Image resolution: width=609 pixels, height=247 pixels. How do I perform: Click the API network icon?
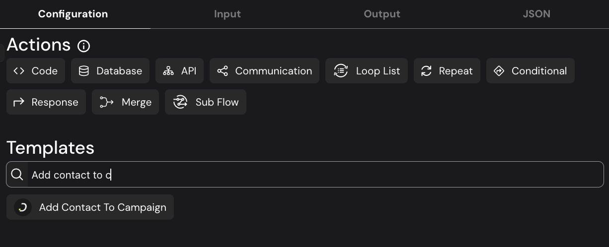[168, 71]
